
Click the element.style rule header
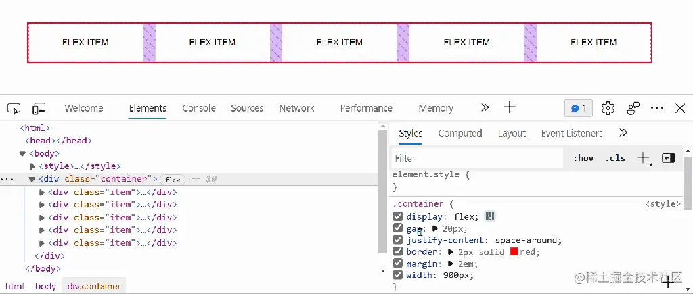click(x=431, y=174)
